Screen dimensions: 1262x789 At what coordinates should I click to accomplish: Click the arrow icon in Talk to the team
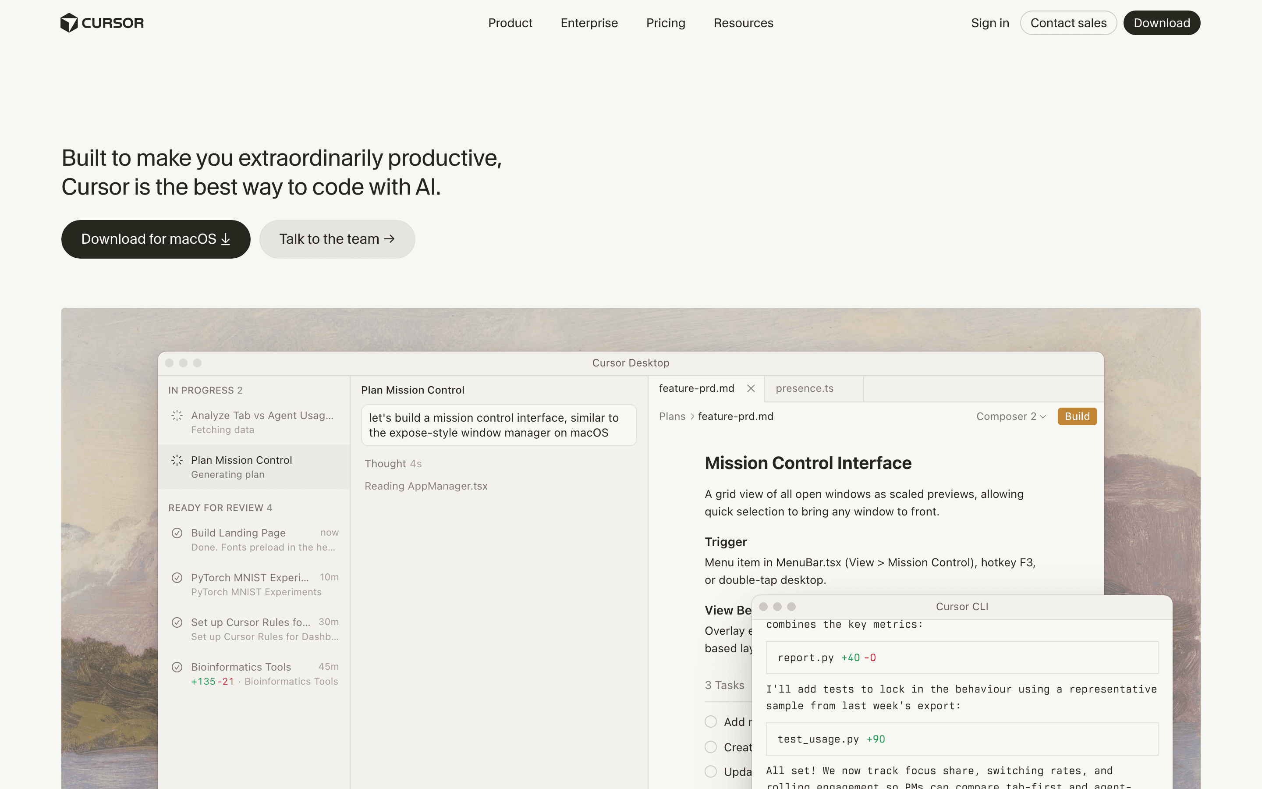click(389, 239)
